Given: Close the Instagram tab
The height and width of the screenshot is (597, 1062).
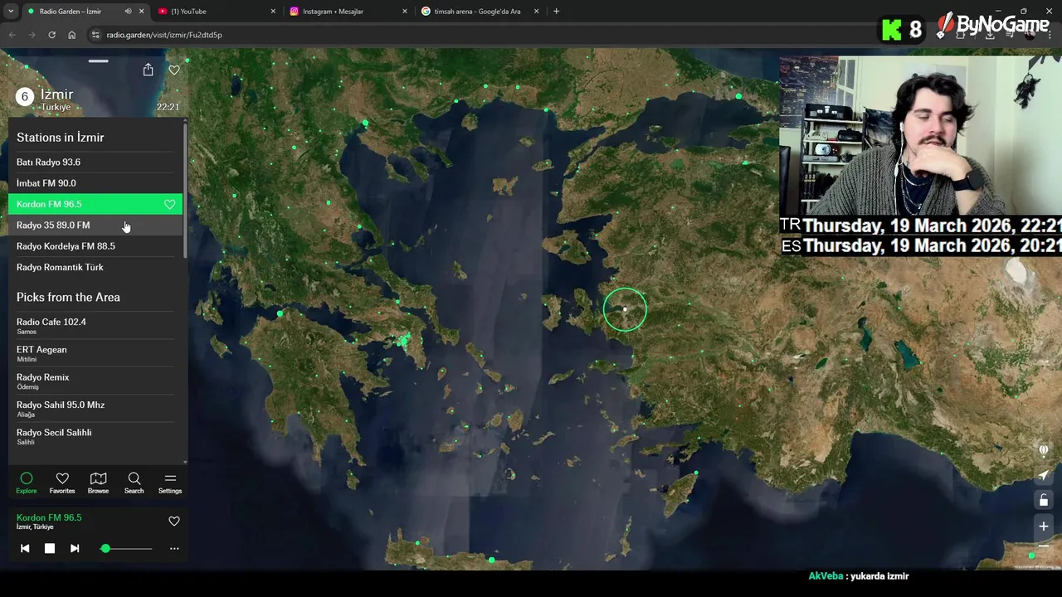Looking at the screenshot, I should (405, 12).
